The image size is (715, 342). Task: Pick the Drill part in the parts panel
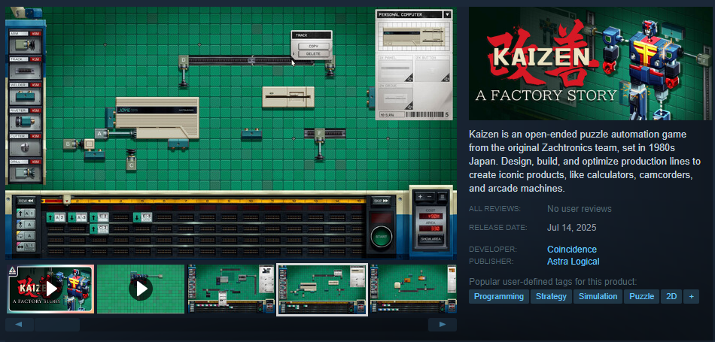(26, 170)
